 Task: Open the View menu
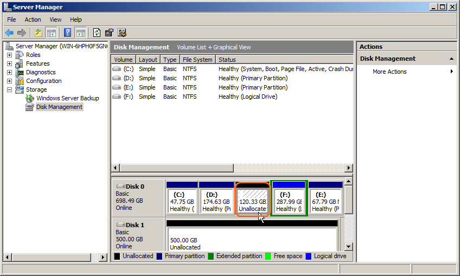point(55,20)
